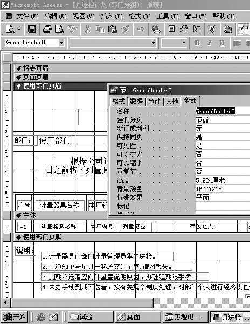Toggle Italic formatting button

[x=210, y=43]
